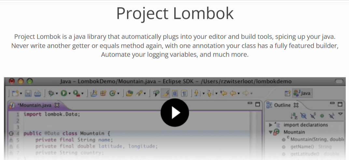
Task: Click the Last Edit Location arrow
Action: point(223,94)
